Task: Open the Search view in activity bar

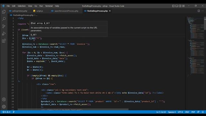Action: (4, 19)
